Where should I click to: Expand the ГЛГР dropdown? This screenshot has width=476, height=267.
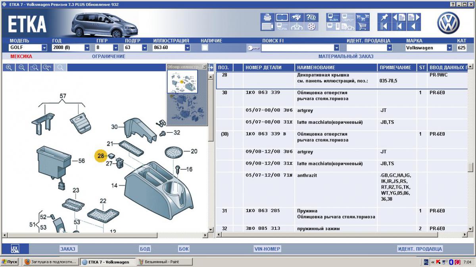click(x=116, y=48)
